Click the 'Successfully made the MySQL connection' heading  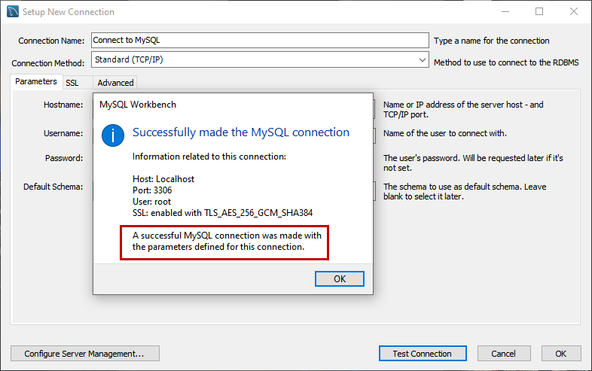tap(241, 132)
